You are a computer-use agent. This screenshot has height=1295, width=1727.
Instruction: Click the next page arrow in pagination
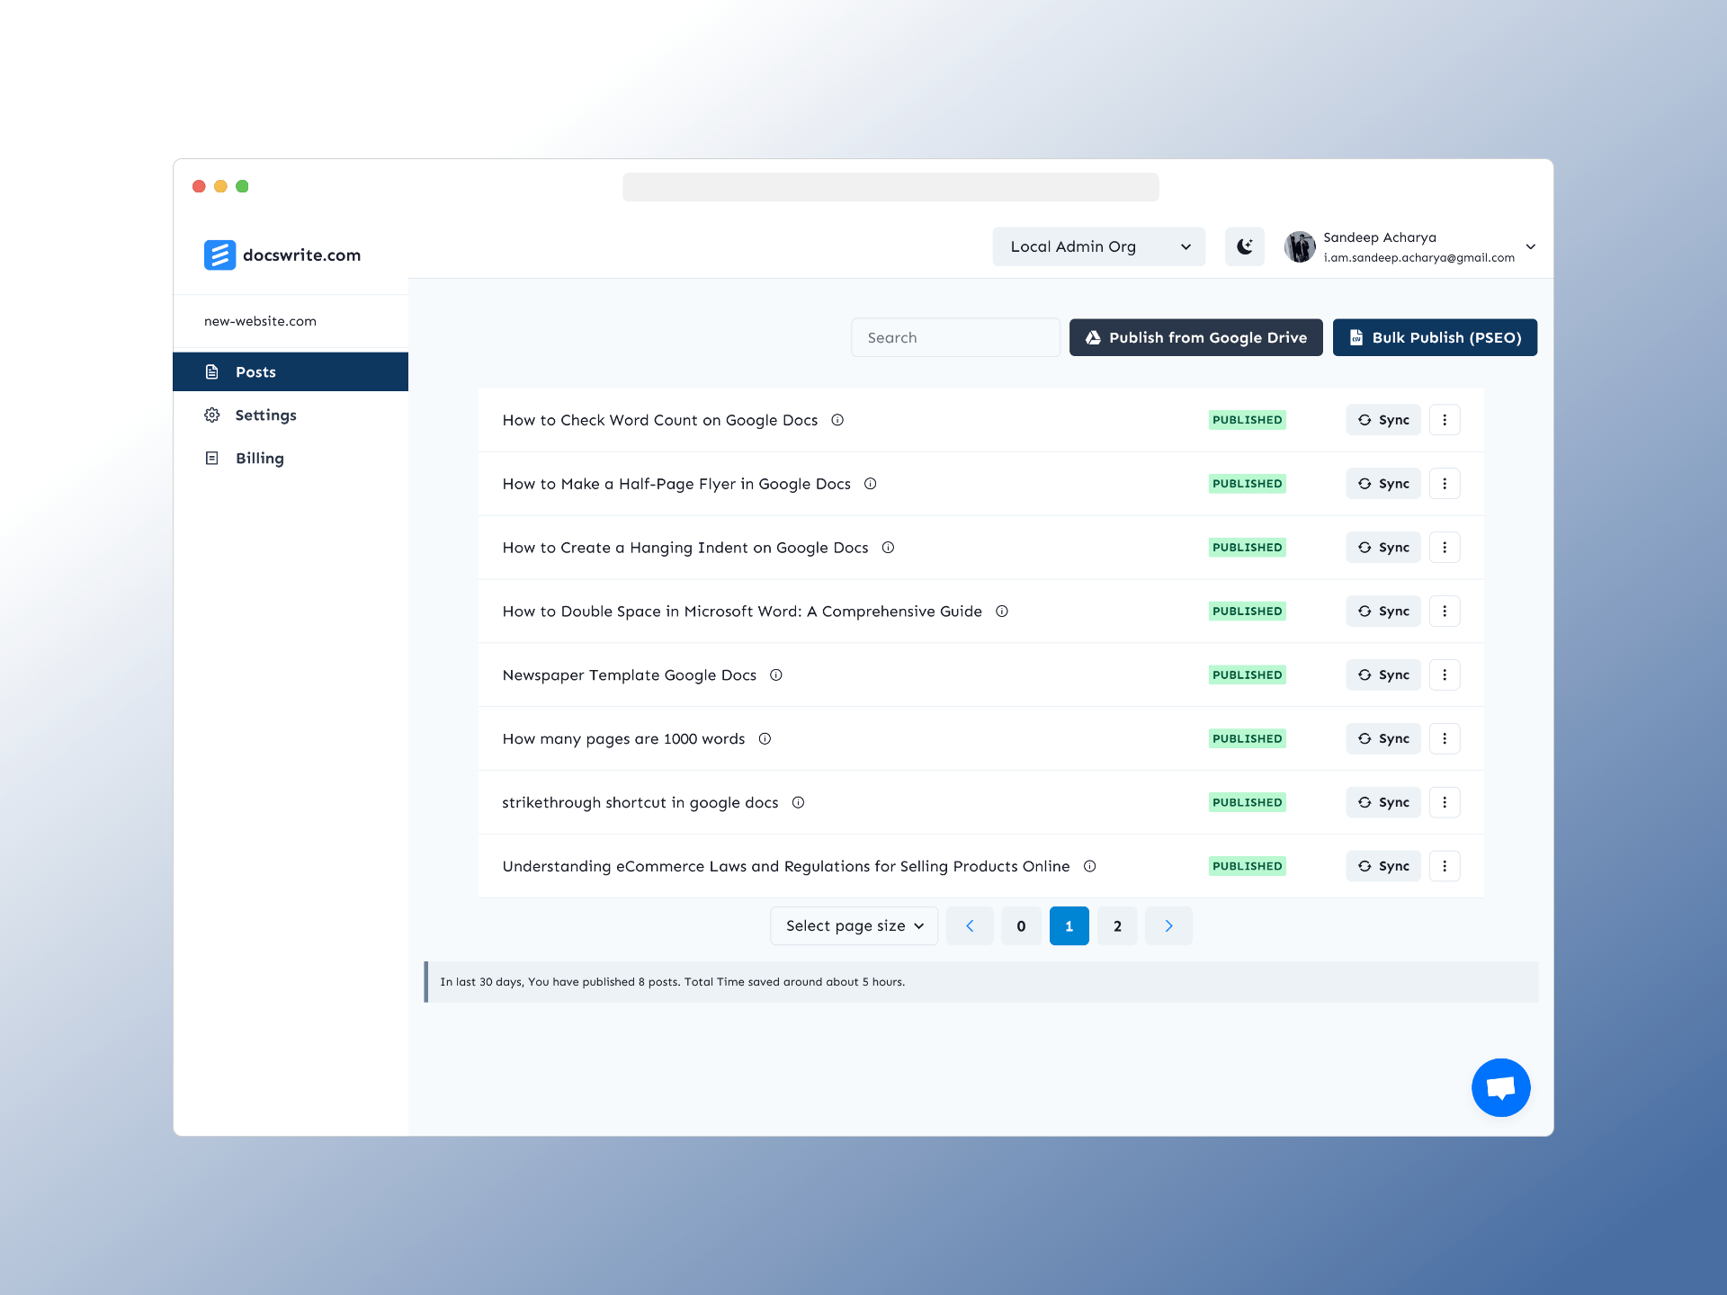pos(1168,925)
